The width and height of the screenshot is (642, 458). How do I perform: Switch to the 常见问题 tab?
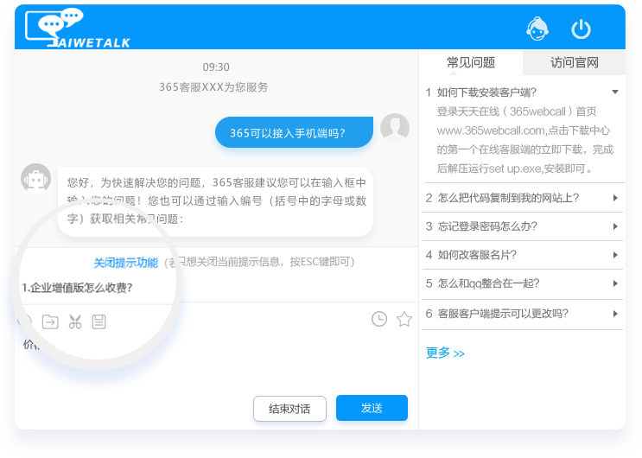(471, 62)
